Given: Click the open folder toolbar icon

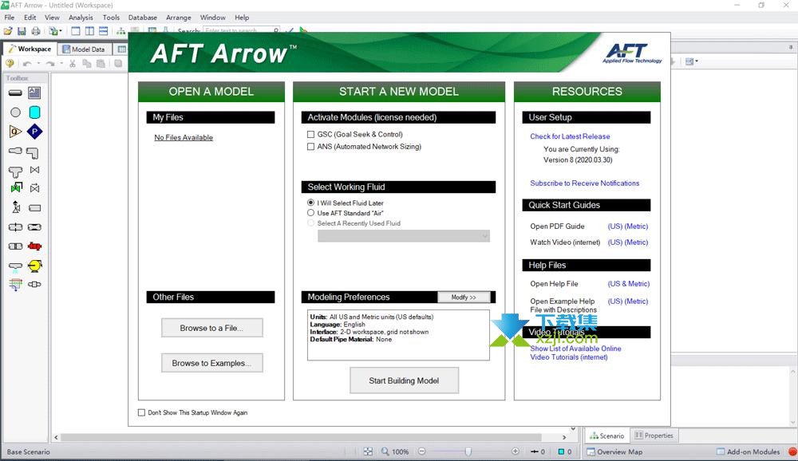Looking at the screenshot, I should tap(8, 32).
